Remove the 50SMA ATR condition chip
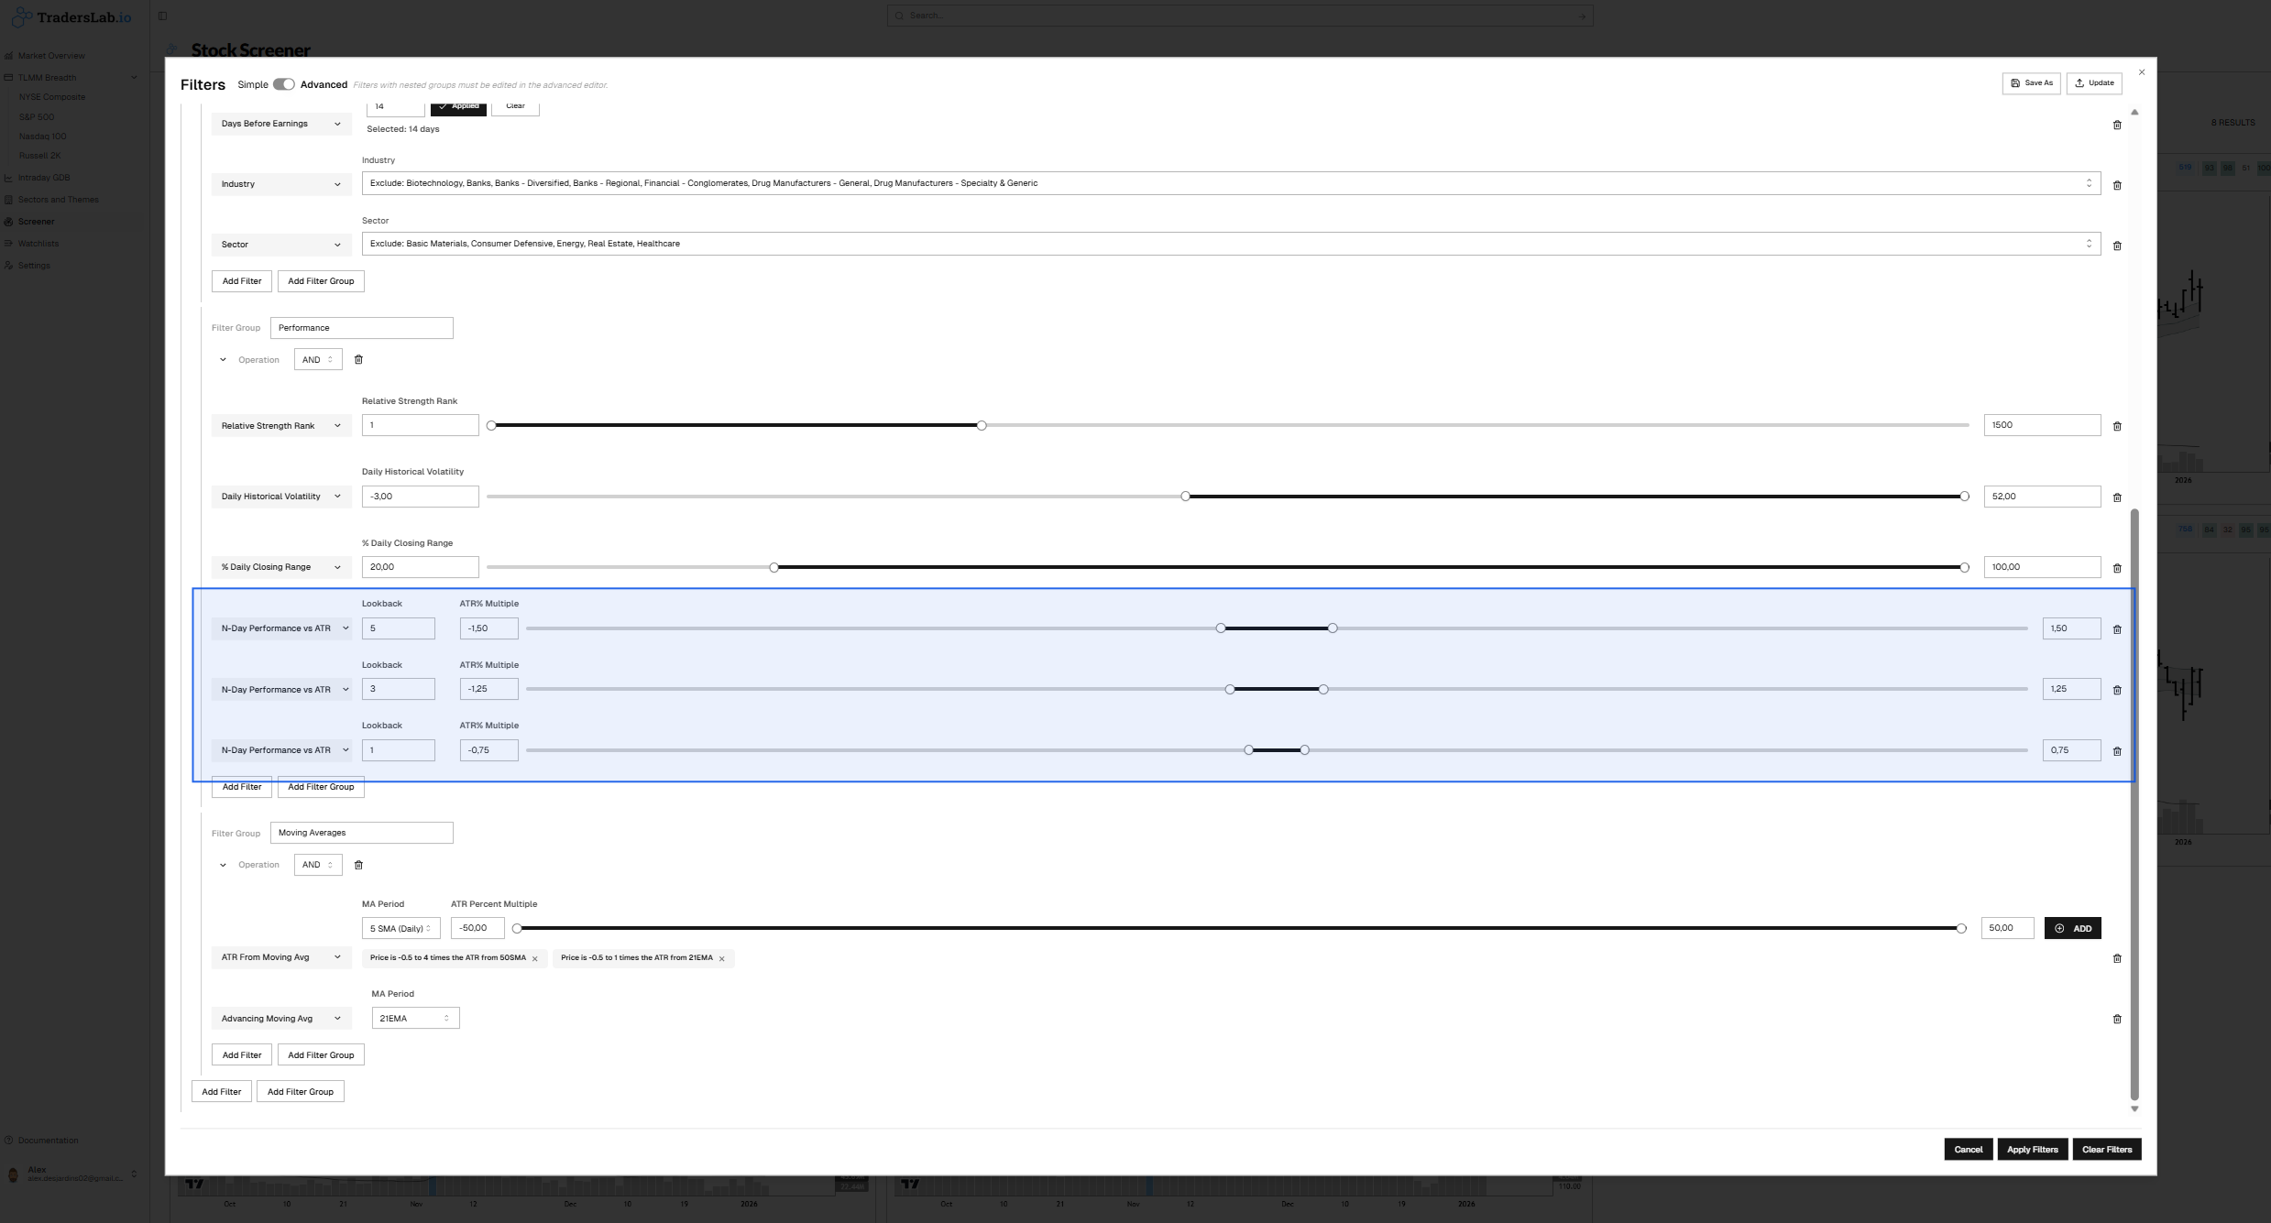This screenshot has width=2271, height=1223. pyautogui.click(x=535, y=959)
